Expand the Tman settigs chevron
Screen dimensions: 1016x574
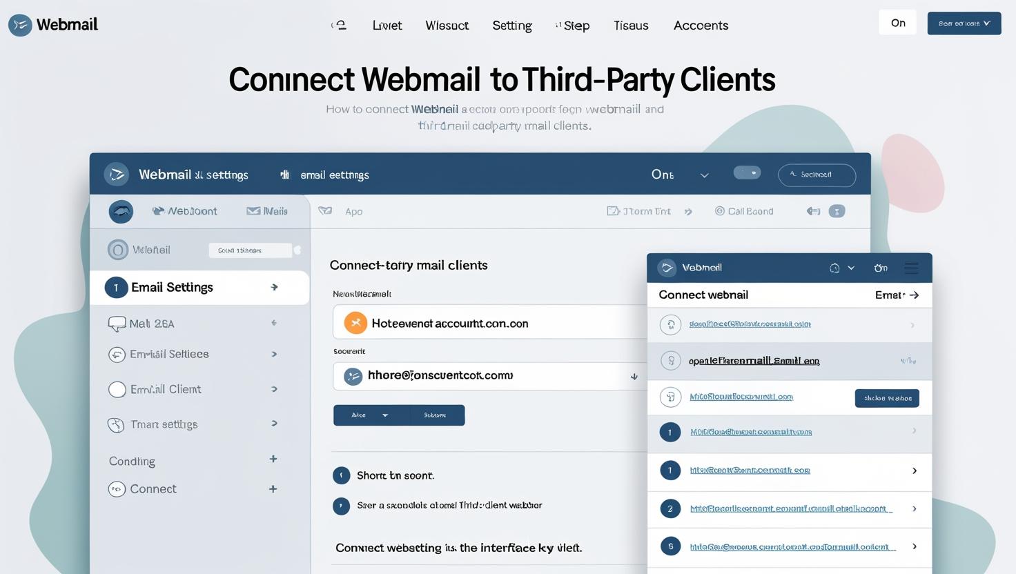coord(274,424)
